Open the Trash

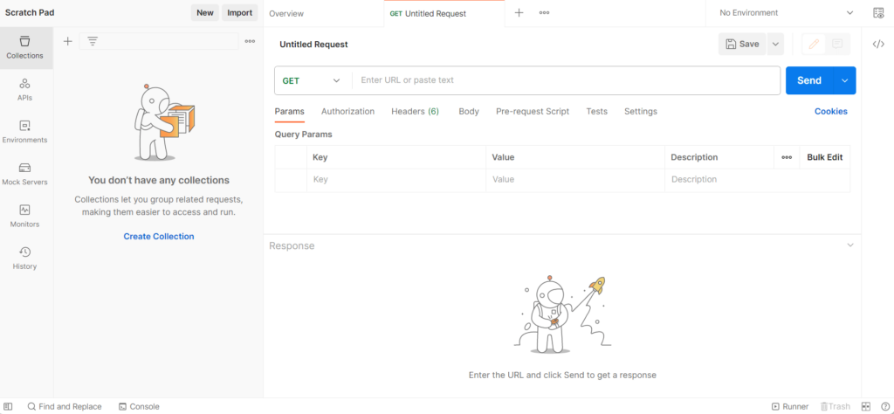tap(836, 407)
